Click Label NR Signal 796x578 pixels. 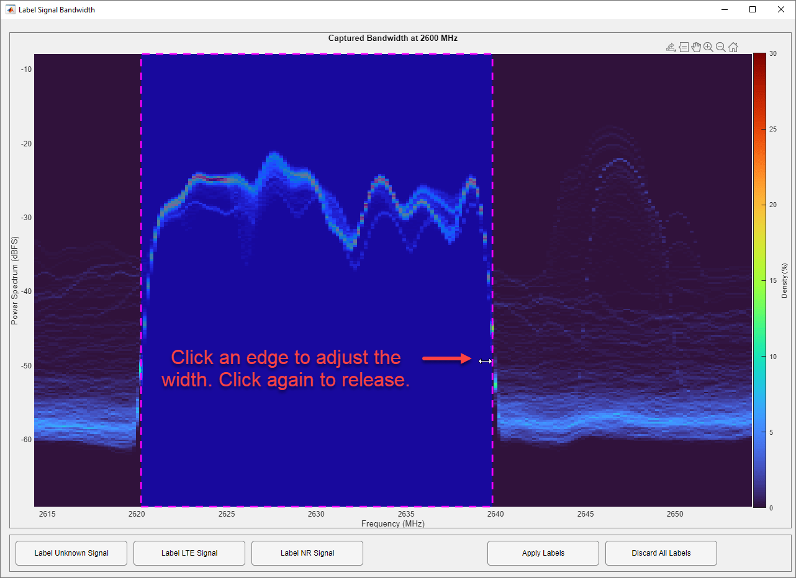(307, 553)
